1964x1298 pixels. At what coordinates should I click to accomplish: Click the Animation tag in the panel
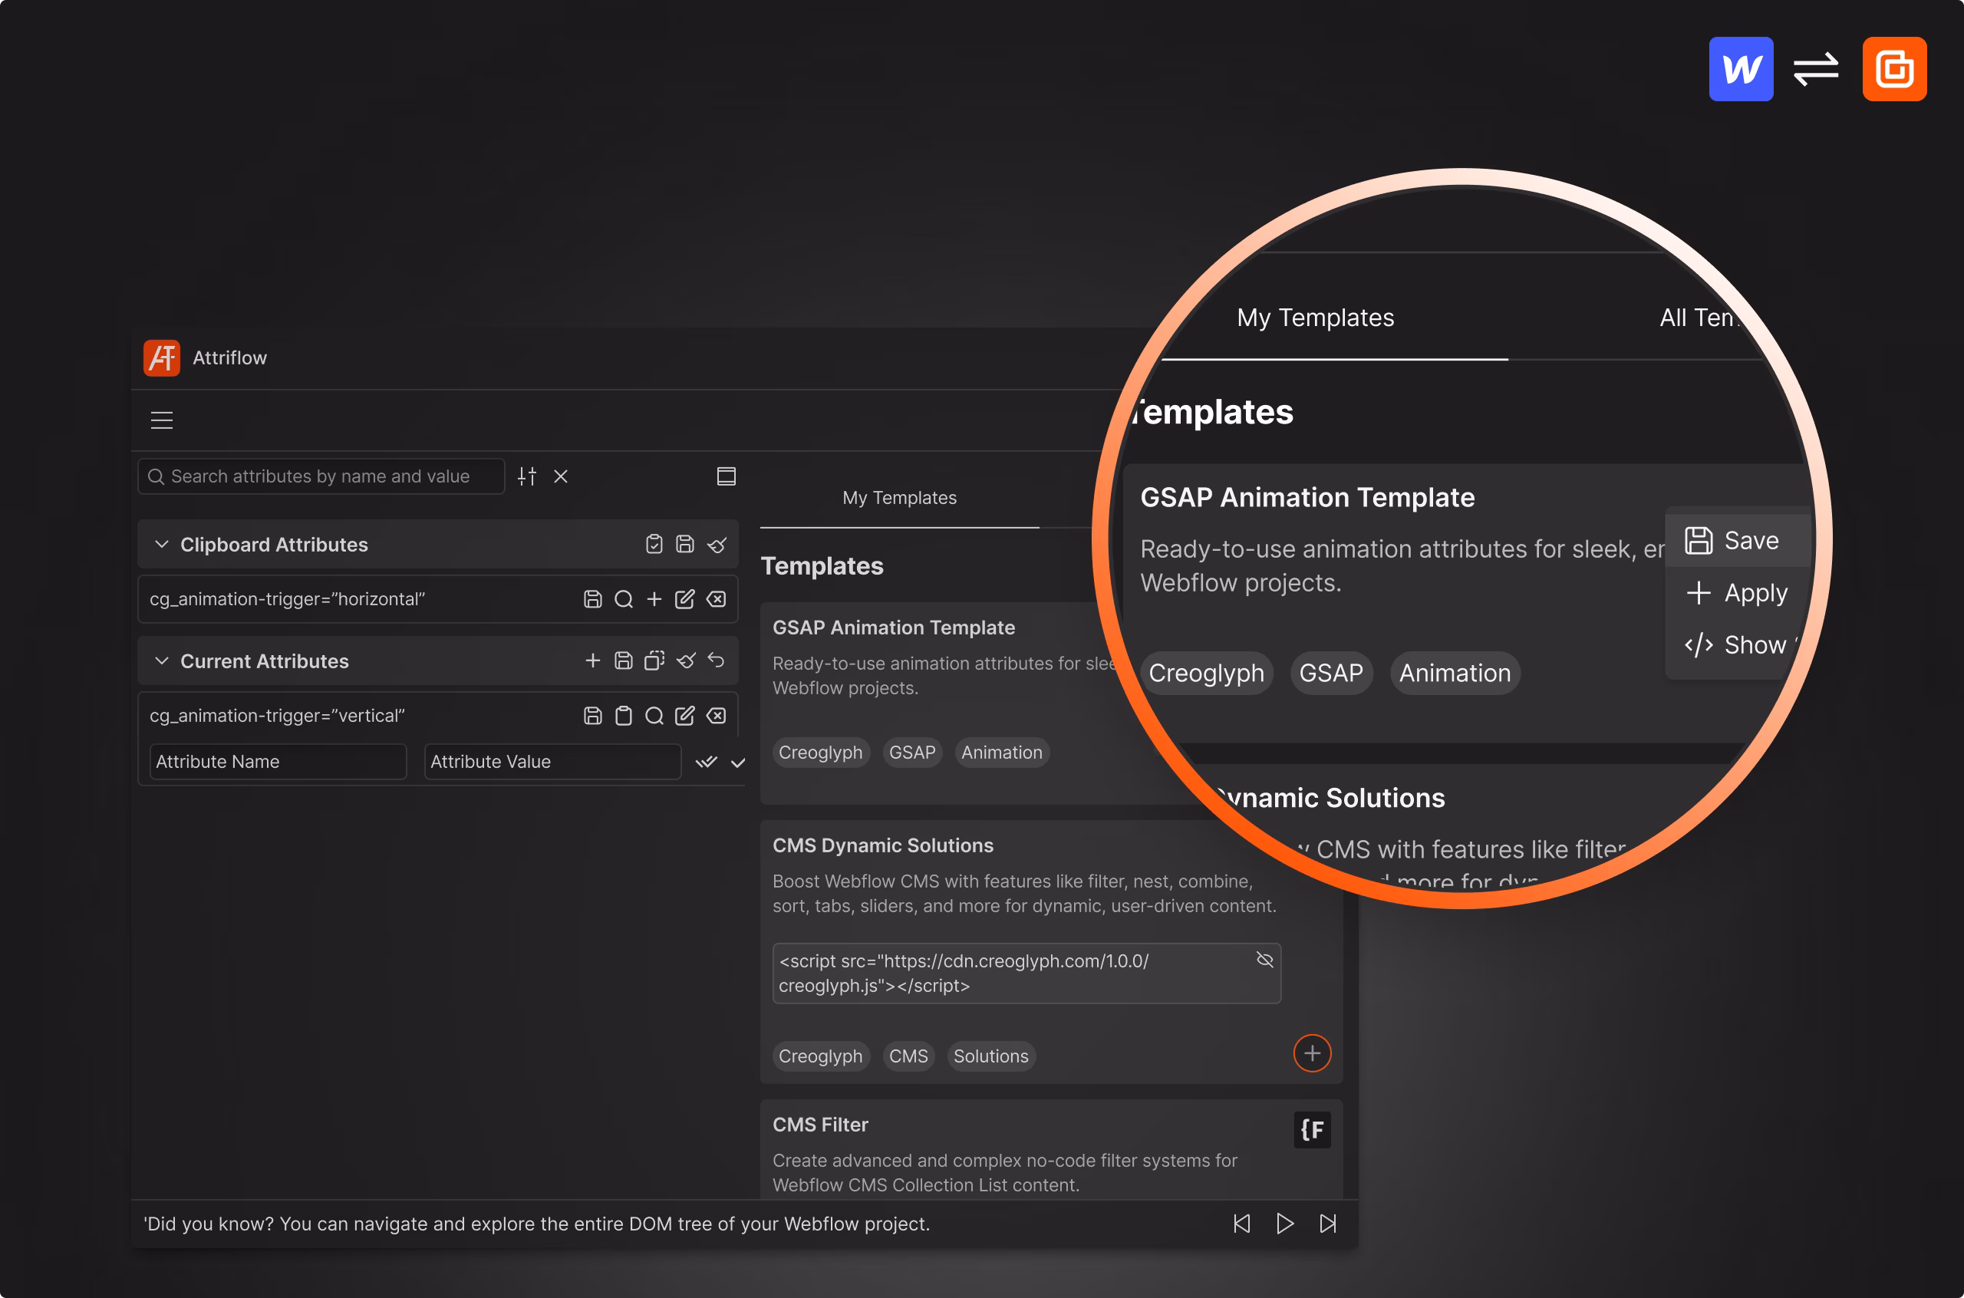tap(1001, 753)
